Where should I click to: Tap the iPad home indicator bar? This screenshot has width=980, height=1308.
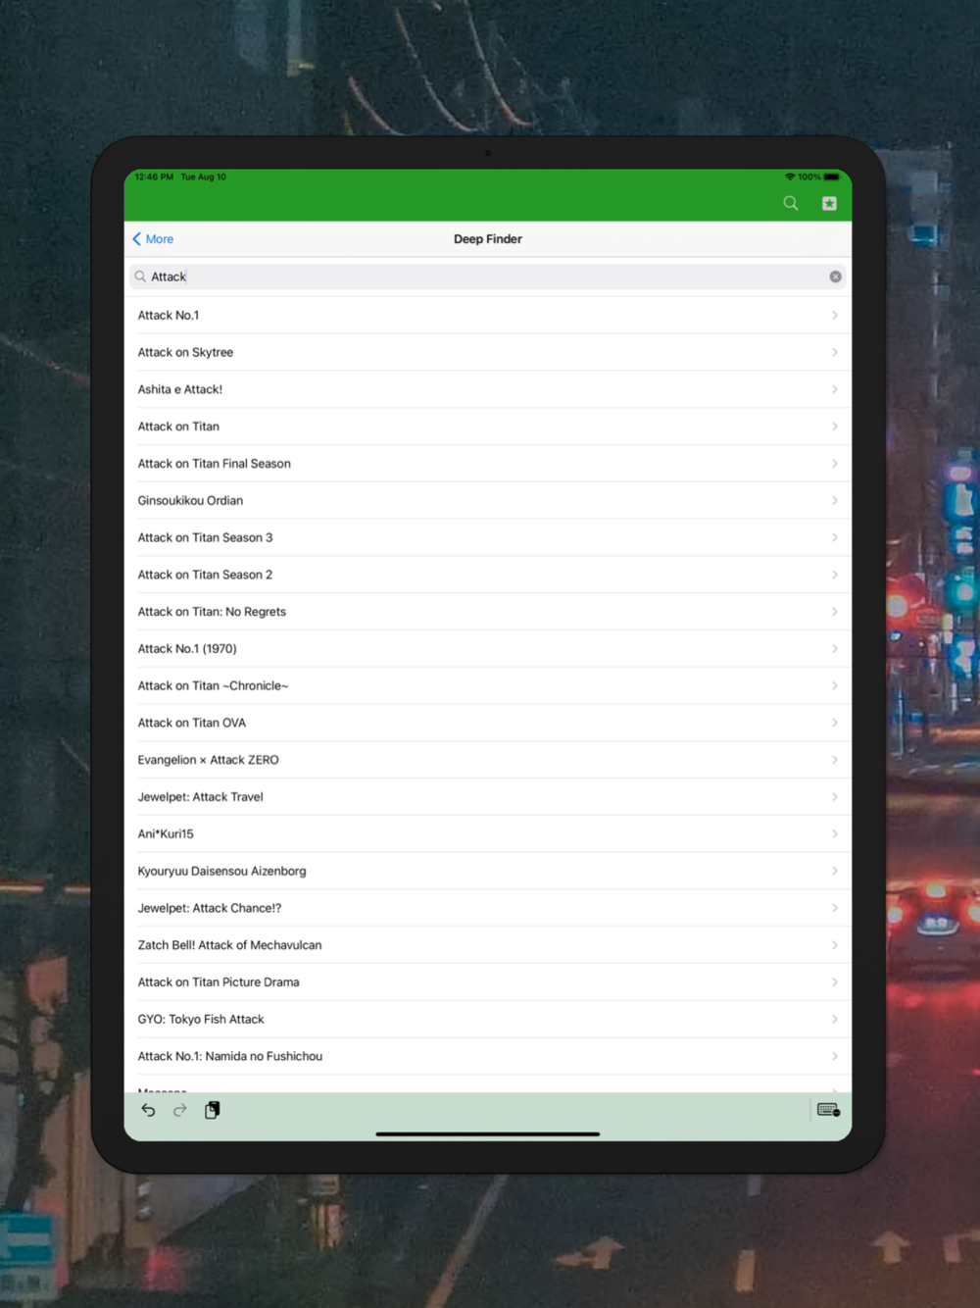[x=488, y=1133]
